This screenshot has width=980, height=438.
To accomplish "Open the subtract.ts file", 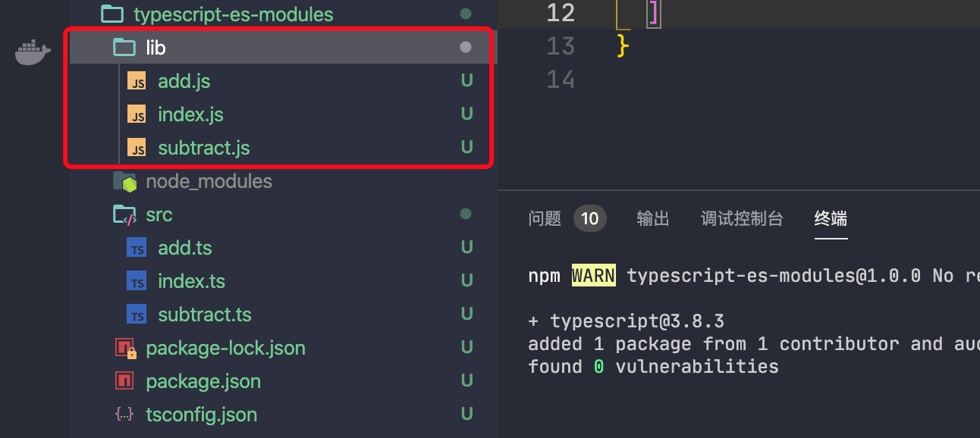I will click(204, 315).
